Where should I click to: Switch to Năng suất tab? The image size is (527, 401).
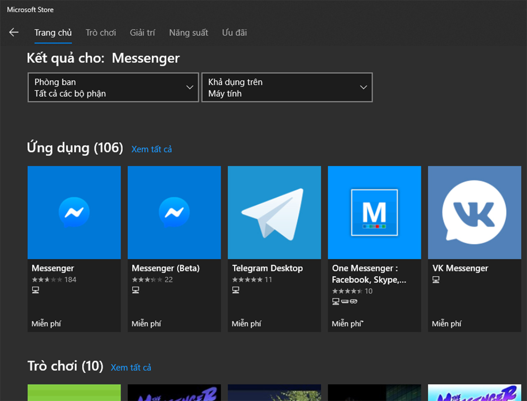point(189,33)
